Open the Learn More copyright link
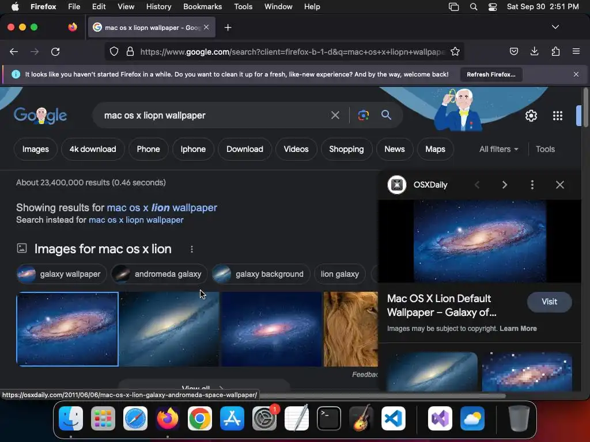 click(518, 329)
